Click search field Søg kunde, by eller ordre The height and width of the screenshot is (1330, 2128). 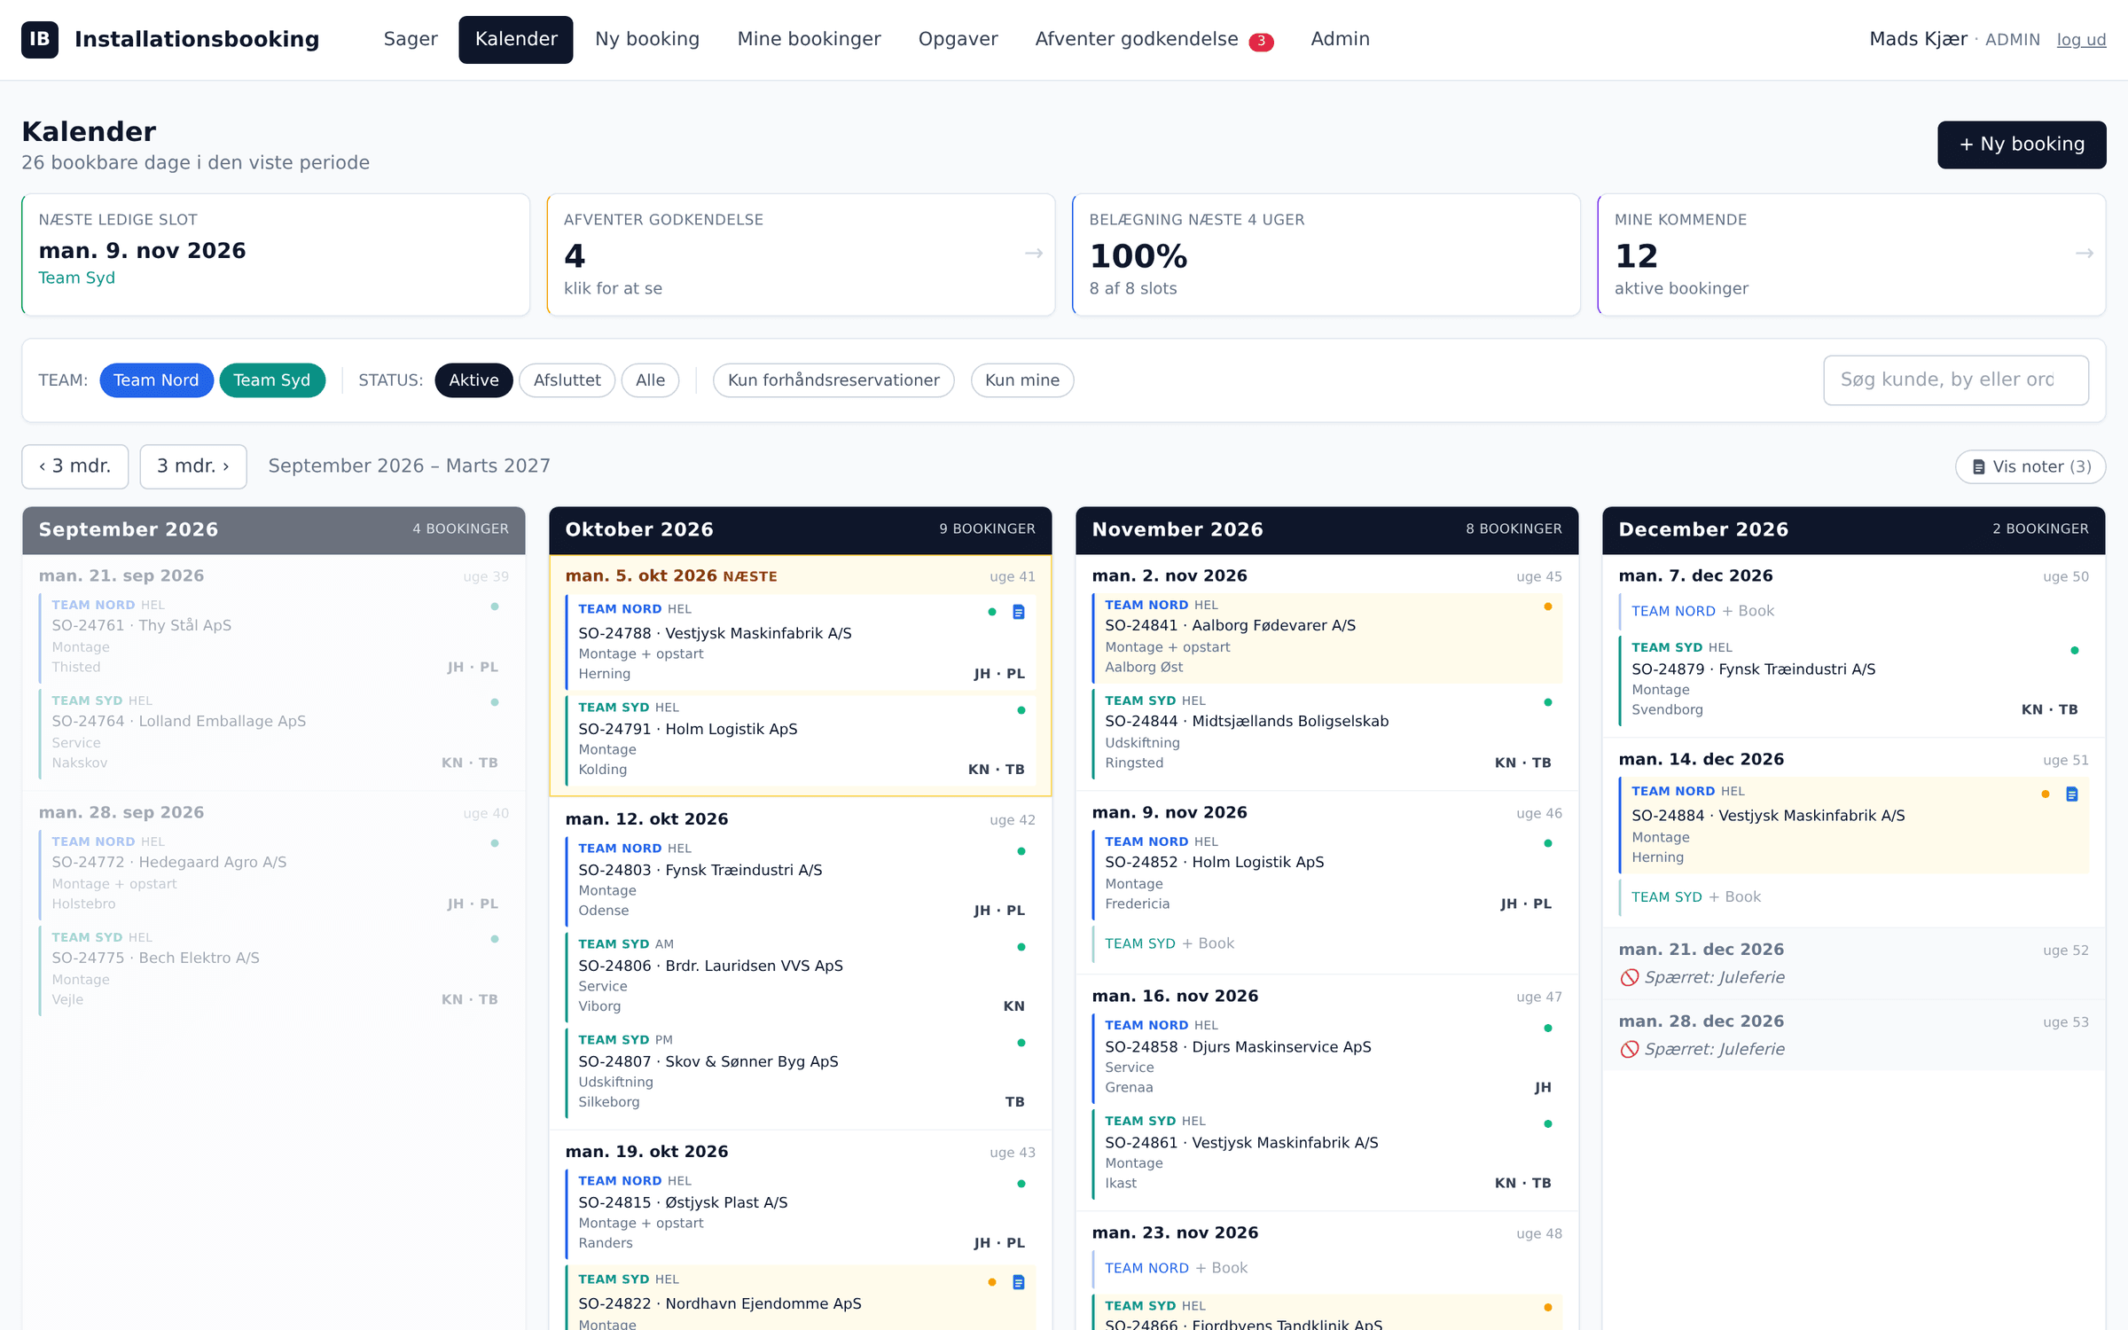click(x=1956, y=380)
